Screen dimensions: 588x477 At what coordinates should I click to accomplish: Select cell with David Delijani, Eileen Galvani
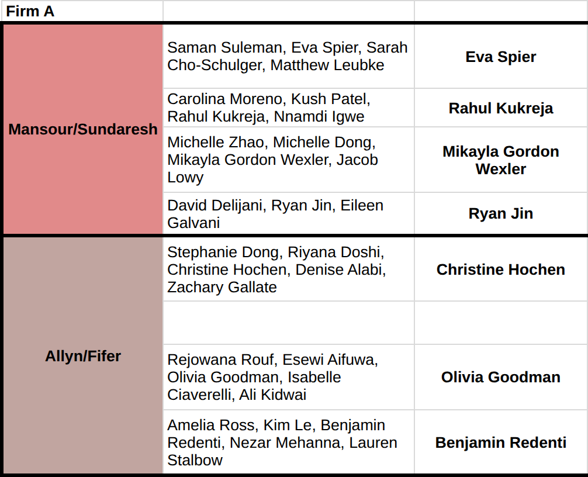pyautogui.click(x=289, y=213)
